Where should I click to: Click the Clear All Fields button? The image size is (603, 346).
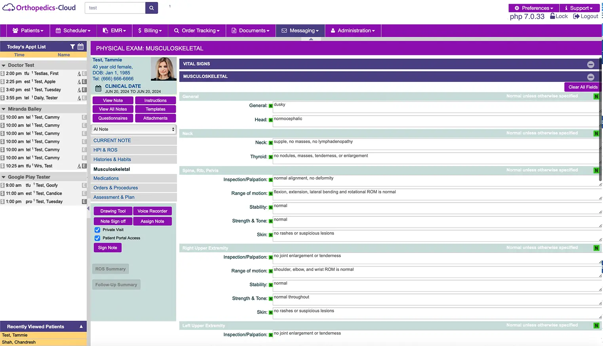coord(582,87)
